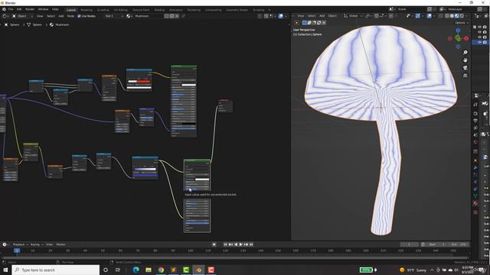Switch to the Sculpting workspace tab
Viewport: 490px width, 275px height.
[103, 10]
